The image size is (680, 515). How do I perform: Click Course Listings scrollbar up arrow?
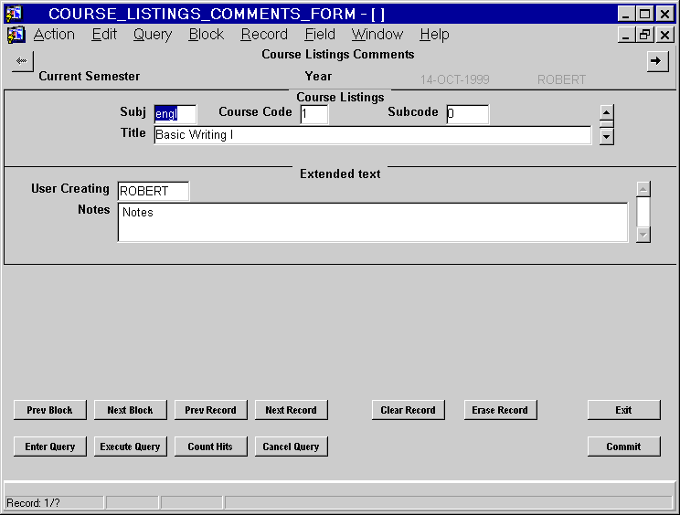pyautogui.click(x=606, y=112)
